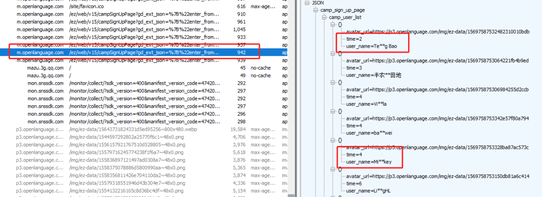The image size is (542, 197).
Task: Collapse the camp_user_list node
Action: pyautogui.click(x=324, y=17)
